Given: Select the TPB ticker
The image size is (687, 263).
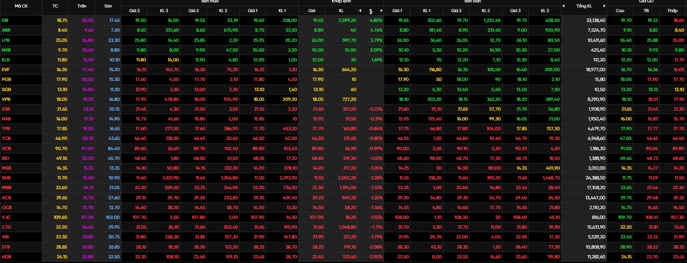Looking at the screenshot, I should click(6, 129).
